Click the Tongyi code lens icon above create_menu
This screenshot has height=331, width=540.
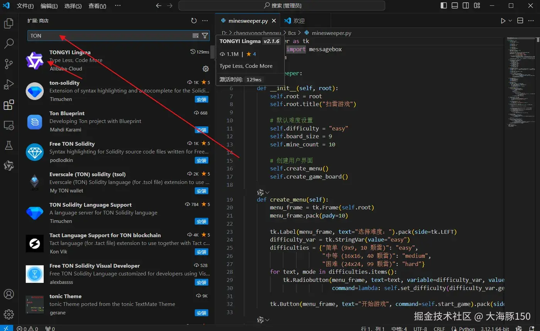click(x=260, y=192)
